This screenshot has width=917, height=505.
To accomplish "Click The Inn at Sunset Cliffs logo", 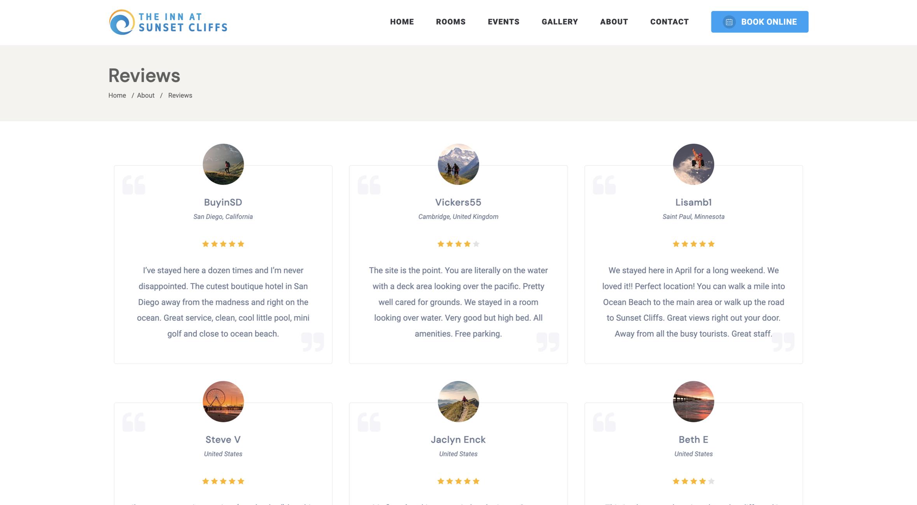I will point(168,22).
